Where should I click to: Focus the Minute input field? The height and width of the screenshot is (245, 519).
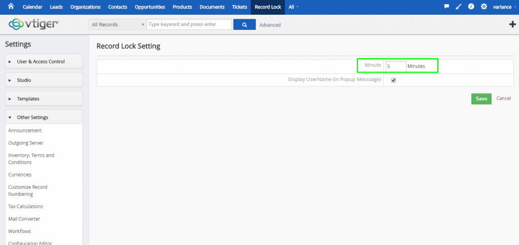[x=396, y=66]
